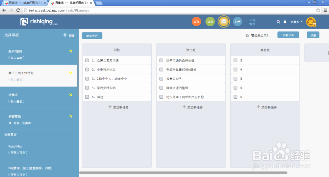Click the sidebar vertical scrollbar
Screen dimensions: 329x177
click(x=78, y=75)
